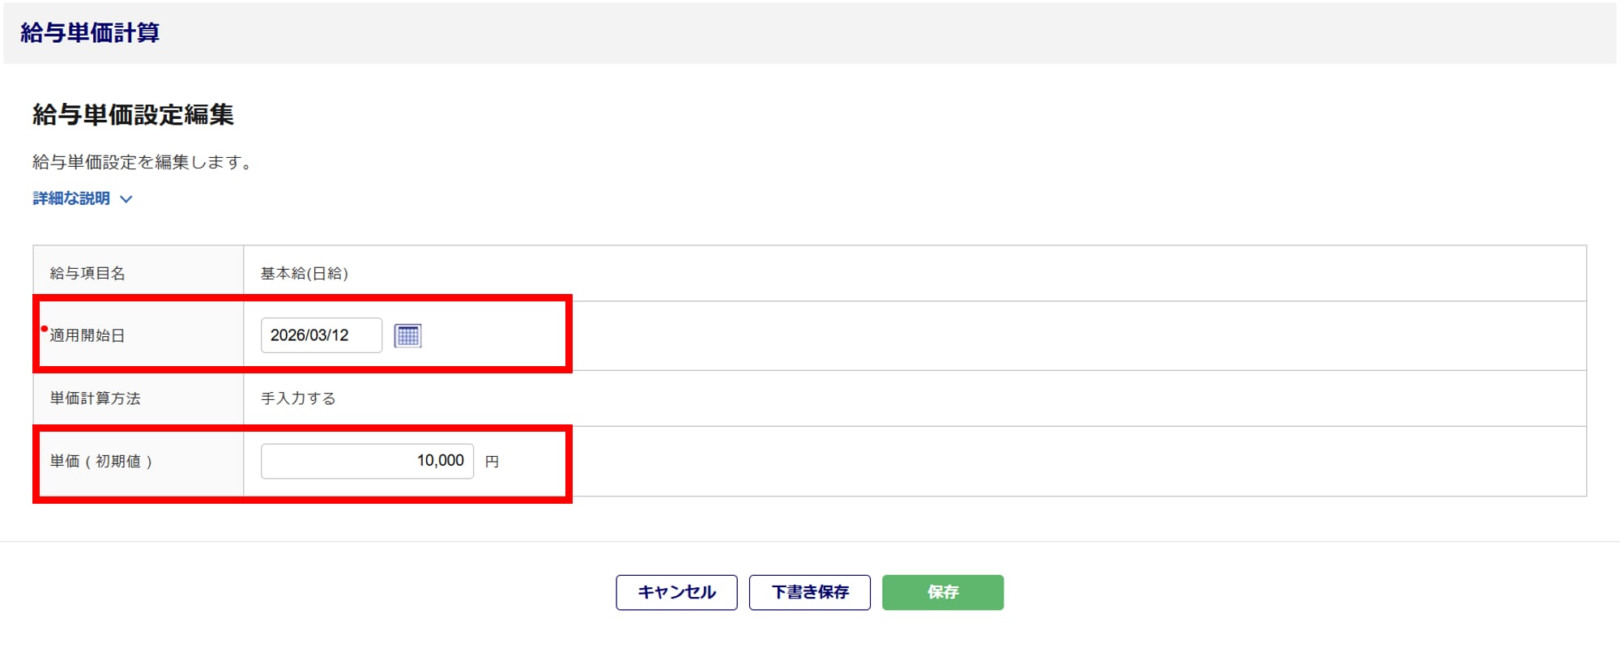
Task: Click the 基本給(日給) value text
Action: (x=305, y=274)
